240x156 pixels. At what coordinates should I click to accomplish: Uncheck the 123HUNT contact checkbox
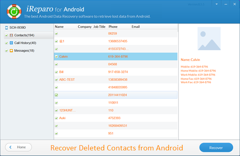tap(56, 110)
